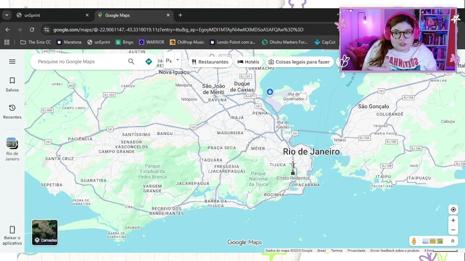Click the São Gonçalo map label

point(373,106)
